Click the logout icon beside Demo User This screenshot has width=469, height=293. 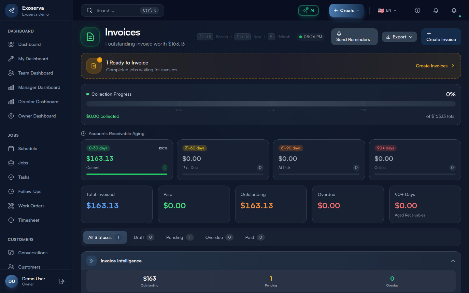[x=62, y=281]
